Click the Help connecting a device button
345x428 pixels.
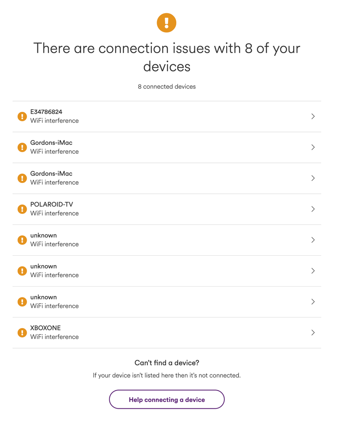tap(167, 399)
